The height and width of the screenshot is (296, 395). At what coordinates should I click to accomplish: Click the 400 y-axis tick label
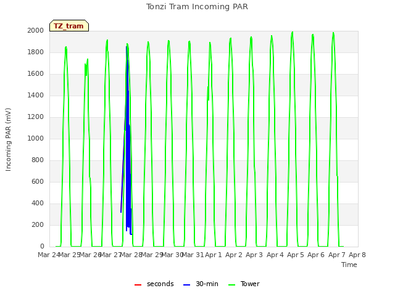[38, 203]
